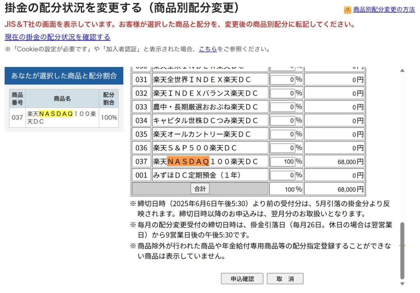420x293 pixels.
Task: Focus percent field for 農中・長期厳選おおぶね楽天DC
Action: coord(283,107)
